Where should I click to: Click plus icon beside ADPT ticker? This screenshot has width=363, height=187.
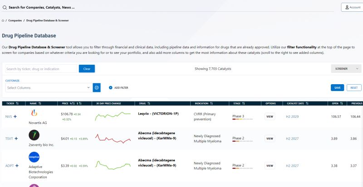[x=17, y=165]
